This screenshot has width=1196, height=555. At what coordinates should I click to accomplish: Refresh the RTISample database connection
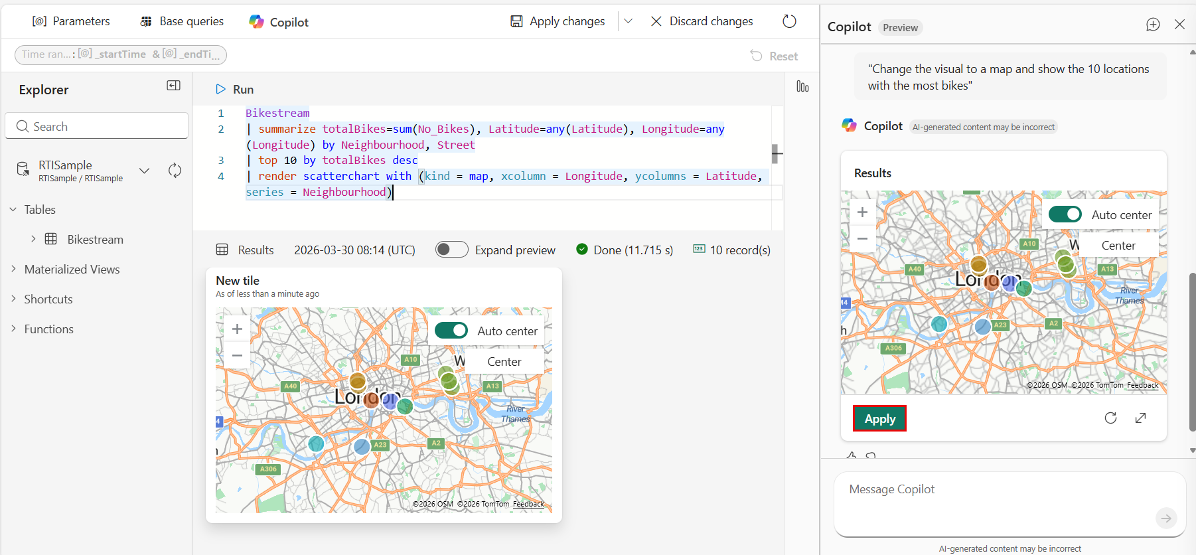pos(175,171)
